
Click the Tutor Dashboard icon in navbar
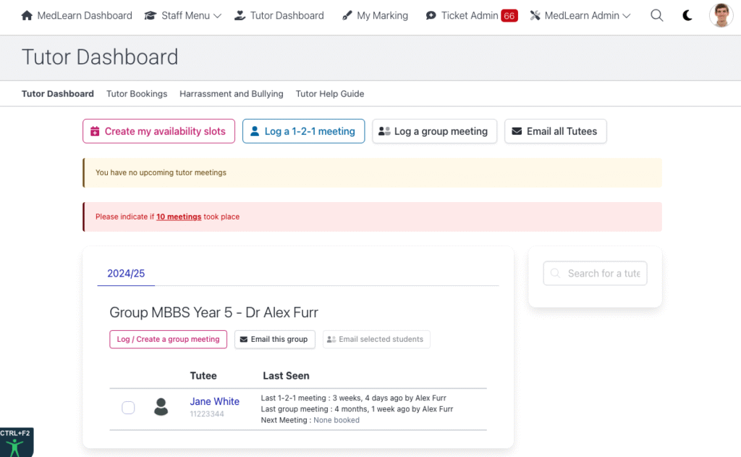(x=240, y=16)
